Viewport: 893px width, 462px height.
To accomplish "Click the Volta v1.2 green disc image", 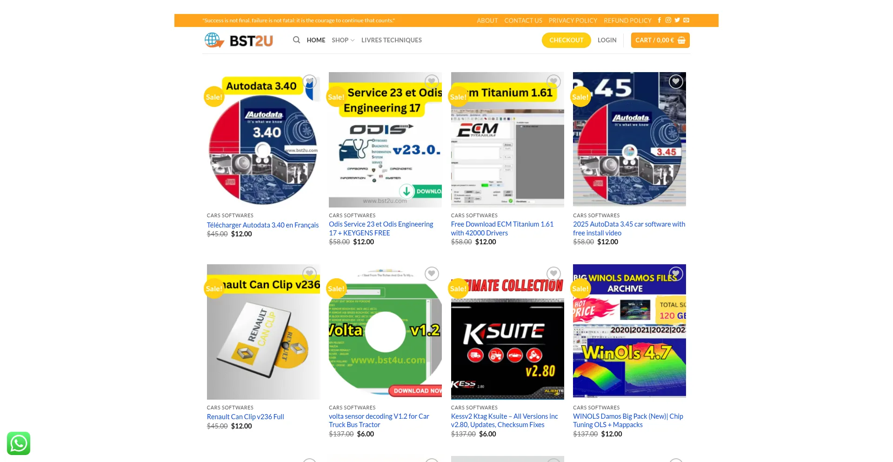I will (385, 332).
